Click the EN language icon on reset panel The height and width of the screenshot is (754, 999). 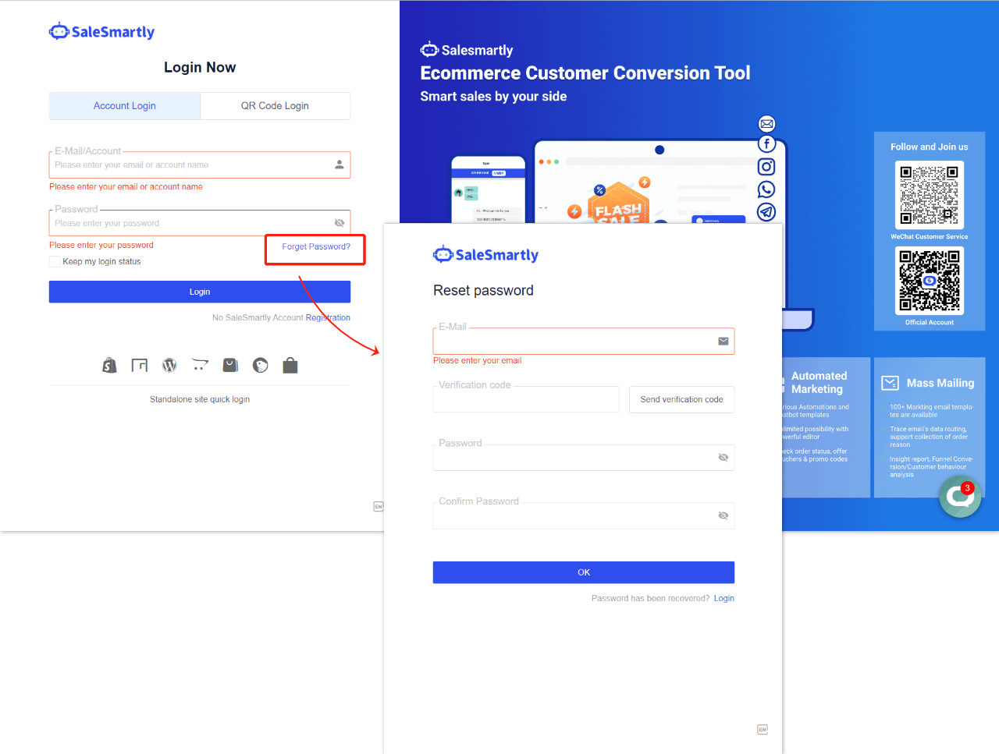point(763,730)
